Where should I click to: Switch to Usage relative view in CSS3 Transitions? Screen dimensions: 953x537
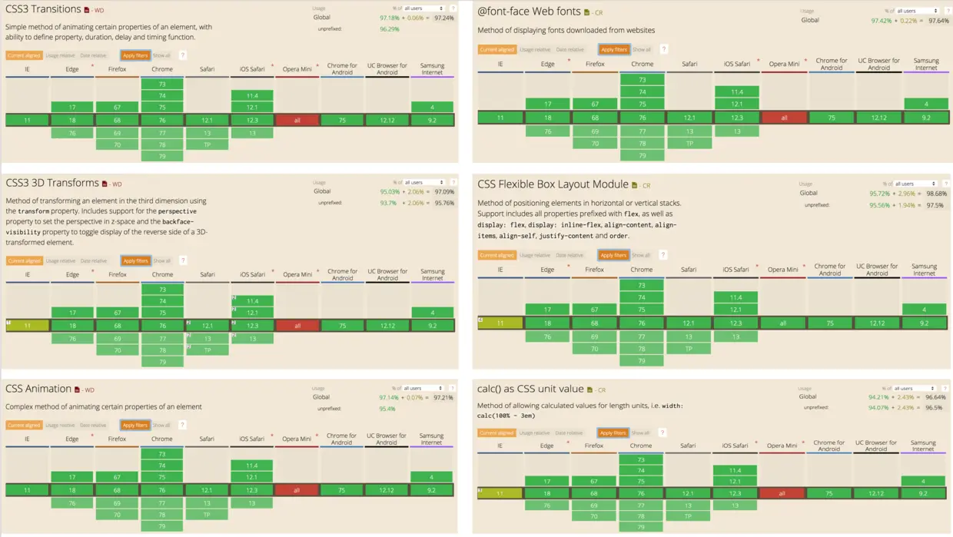click(59, 55)
